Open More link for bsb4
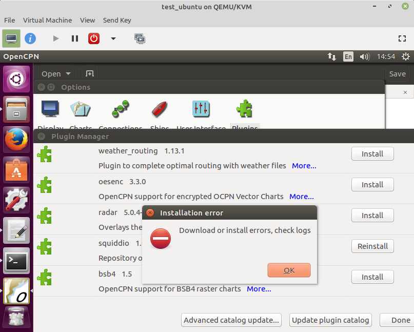Screen dimensions: 414x332 click(259, 289)
